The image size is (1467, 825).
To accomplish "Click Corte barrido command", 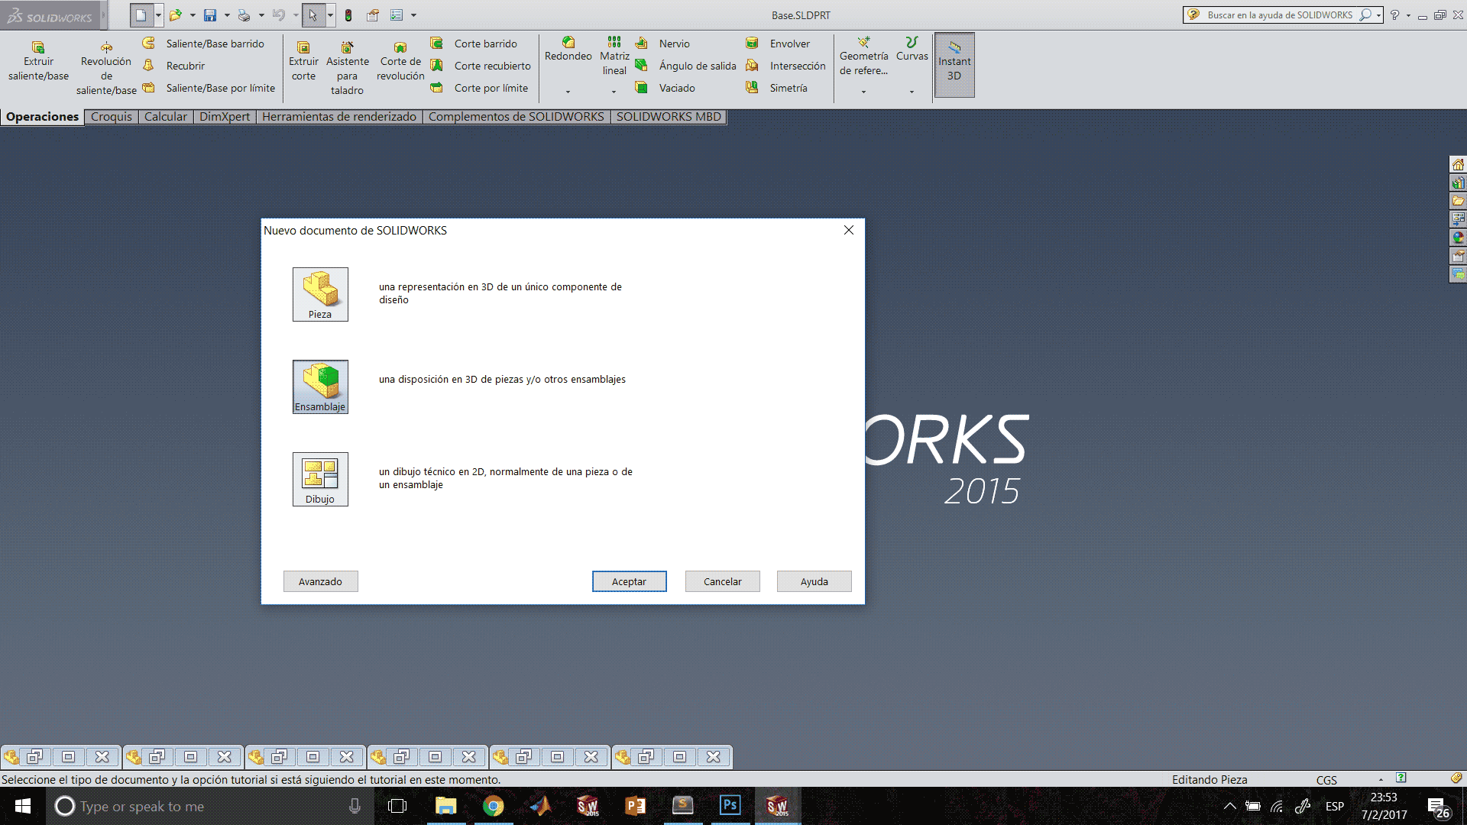I will [x=474, y=44].
